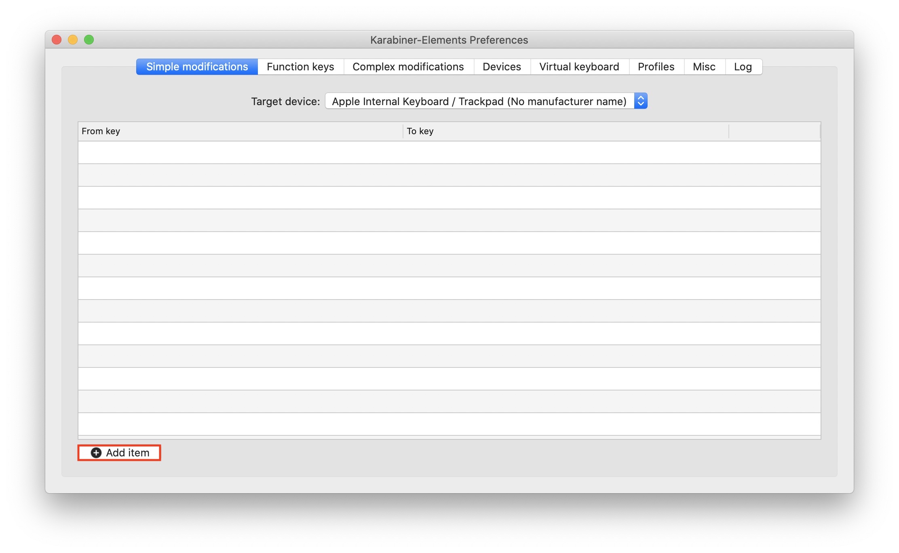Click the Add item button label
Screen dimensions: 899x553
click(128, 453)
